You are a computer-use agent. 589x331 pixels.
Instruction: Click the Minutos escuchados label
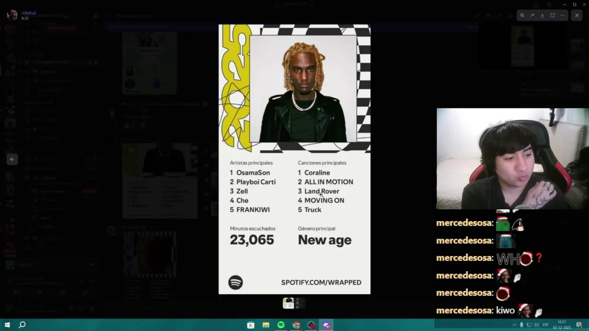pos(253,228)
